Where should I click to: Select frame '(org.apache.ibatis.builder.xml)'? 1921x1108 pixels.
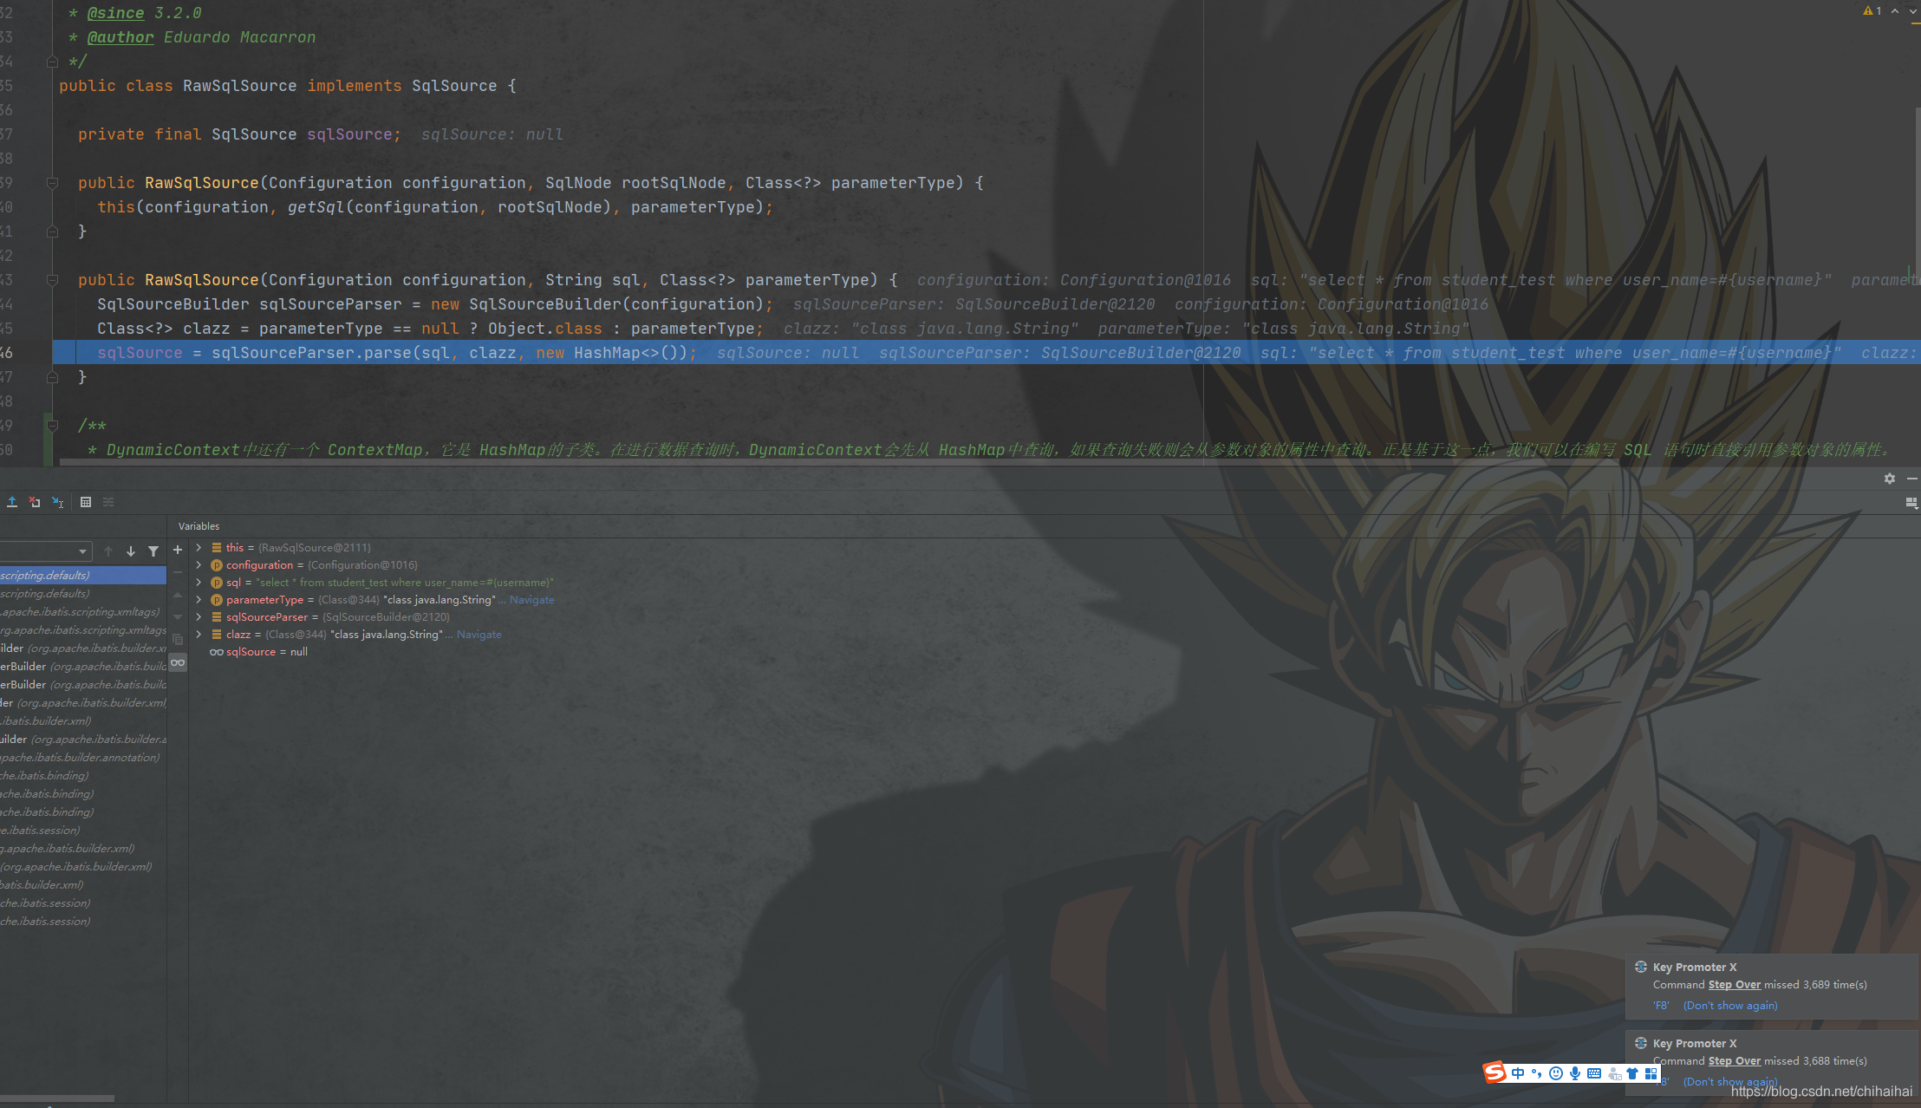[83, 867]
